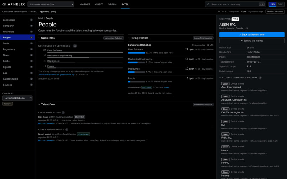Click the confirmed careers board badge
The height and width of the screenshot is (179, 287).
(x=147, y=87)
